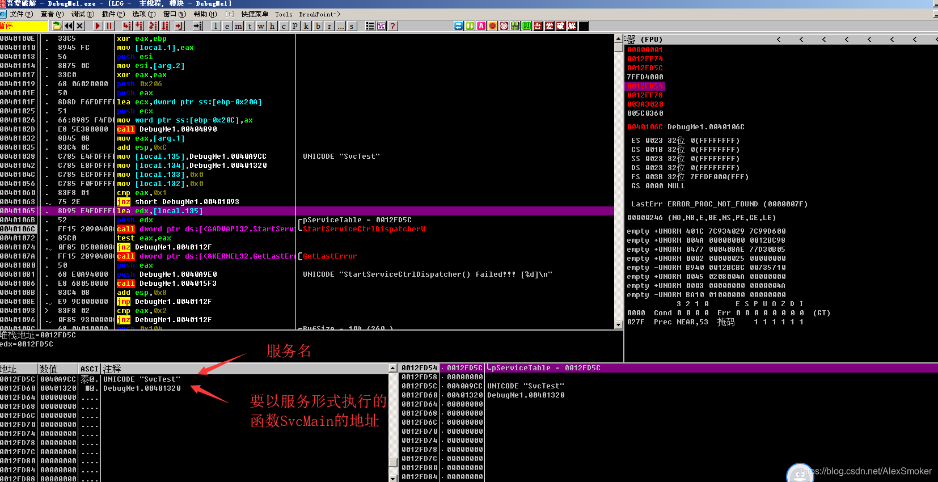The image size is (938, 482).
Task: Open the Tools menu
Action: [x=284, y=14]
